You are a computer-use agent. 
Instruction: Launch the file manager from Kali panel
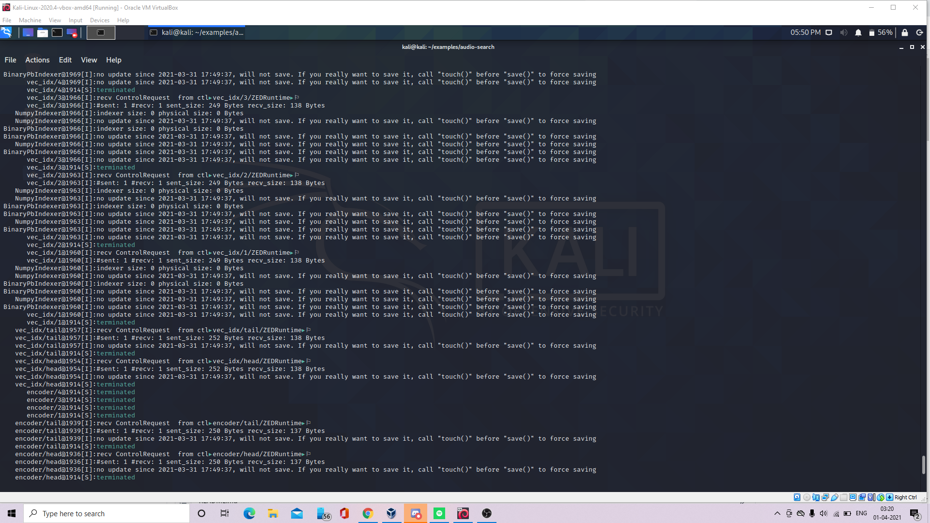[43, 32]
